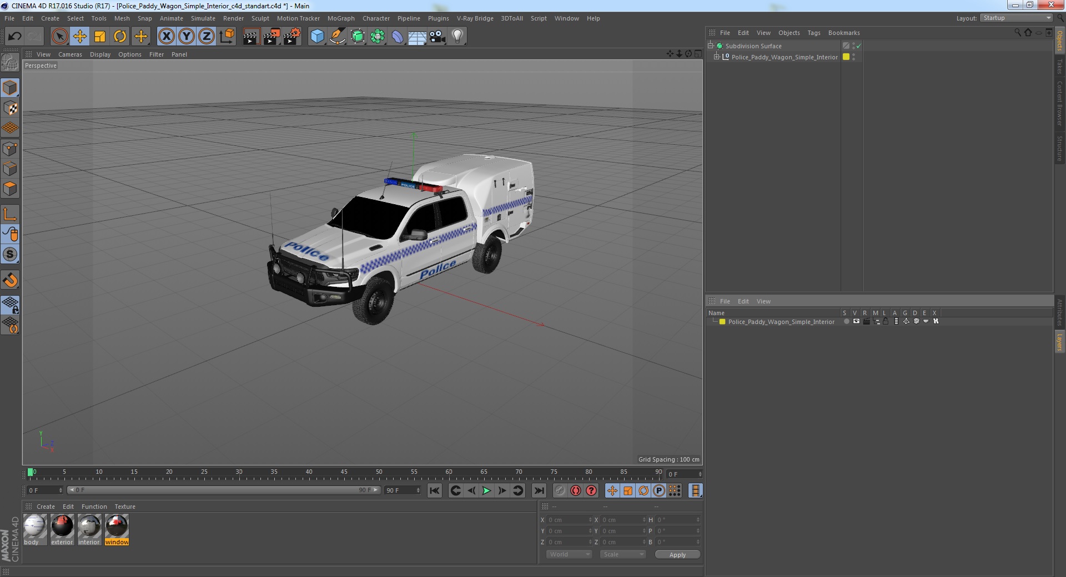
Task: Open Edit Render Settings icon
Action: (292, 37)
